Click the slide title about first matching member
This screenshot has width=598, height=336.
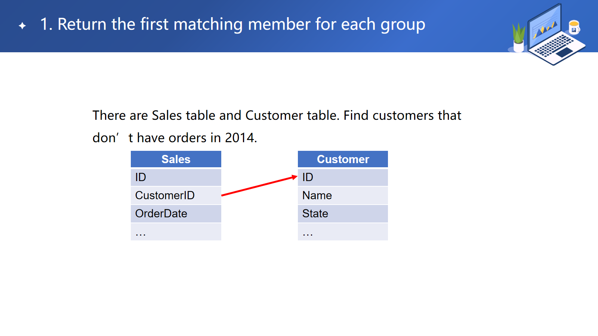232,24
